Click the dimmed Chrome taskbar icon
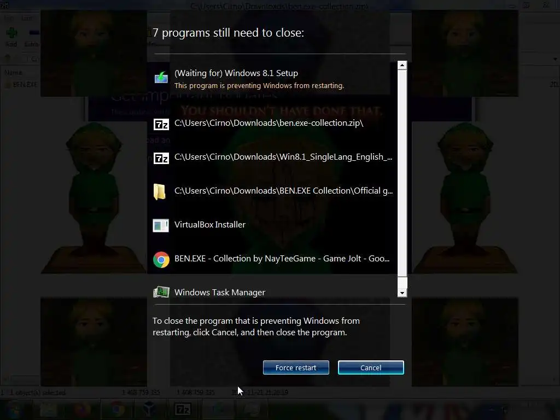 pyautogui.click(x=116, y=409)
